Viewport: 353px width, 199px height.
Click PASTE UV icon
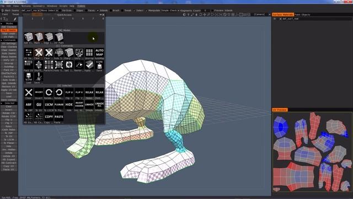(59, 117)
